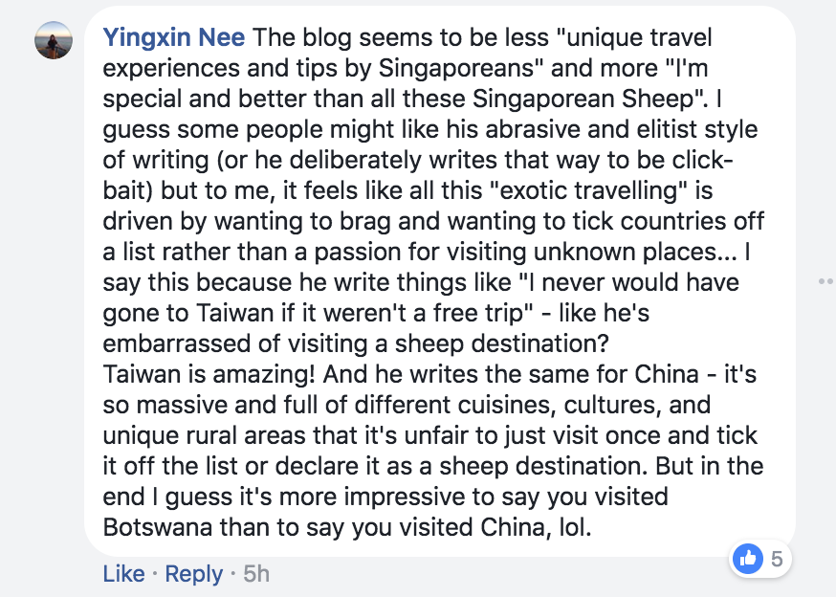Open the comment options ellipsis menu
Viewport: 836px width, 597px height.
click(x=826, y=281)
